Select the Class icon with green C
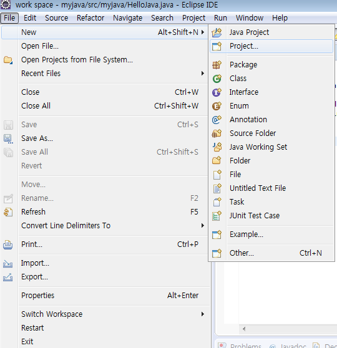Viewport: 337px width, 348px height. coord(217,79)
